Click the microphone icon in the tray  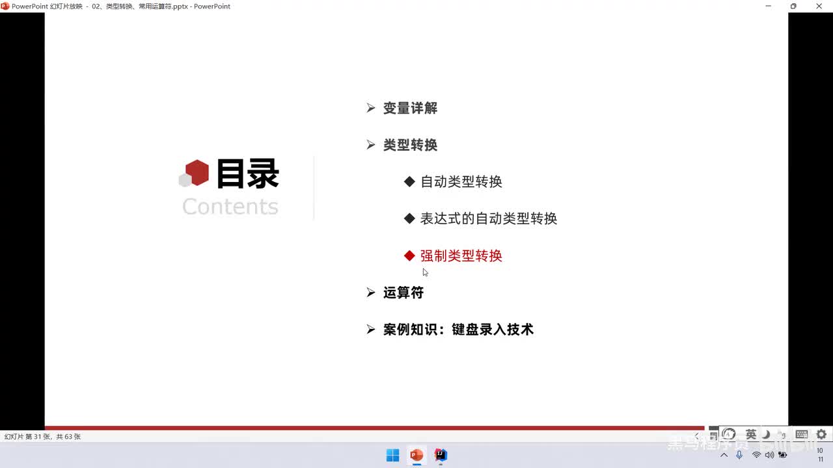(x=739, y=455)
